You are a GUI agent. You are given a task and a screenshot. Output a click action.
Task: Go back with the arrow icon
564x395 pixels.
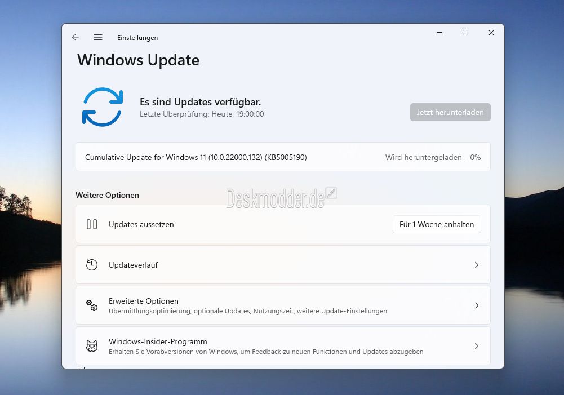[75, 37]
